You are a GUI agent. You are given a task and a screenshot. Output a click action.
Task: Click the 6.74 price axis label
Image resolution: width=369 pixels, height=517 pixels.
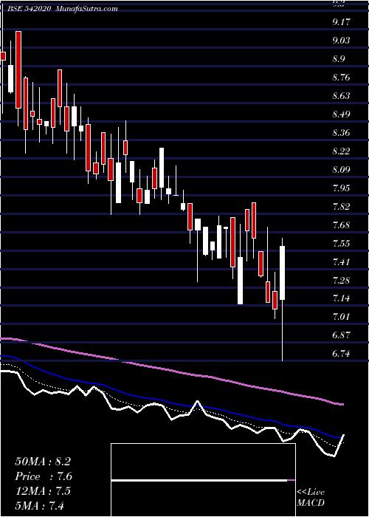pyautogui.click(x=342, y=354)
